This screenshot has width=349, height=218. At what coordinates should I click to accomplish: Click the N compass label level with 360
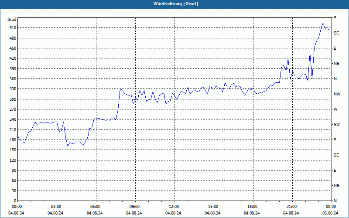335,79
